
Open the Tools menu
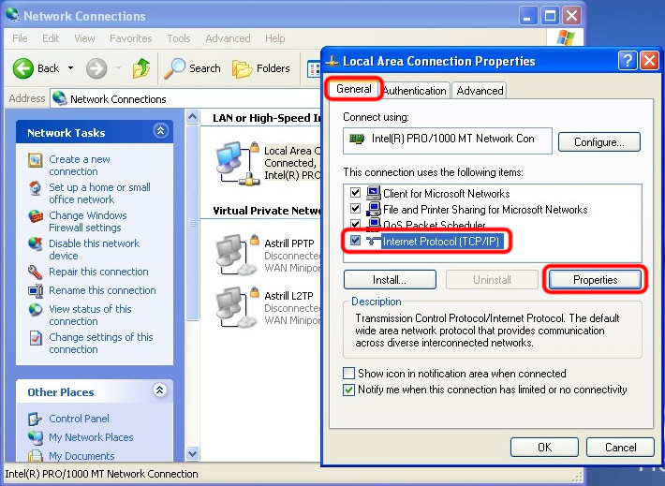[179, 38]
